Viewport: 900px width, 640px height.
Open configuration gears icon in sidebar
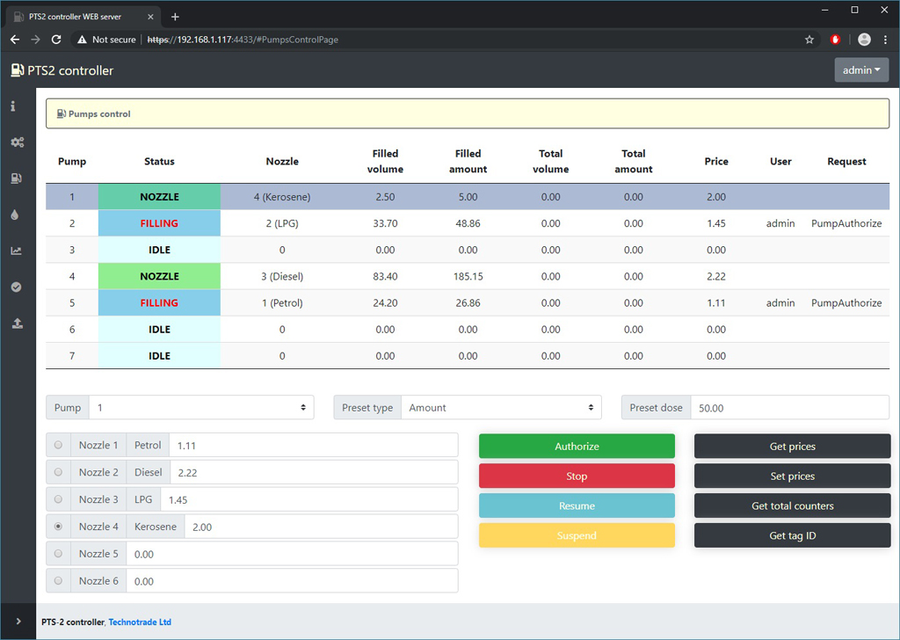tap(17, 142)
